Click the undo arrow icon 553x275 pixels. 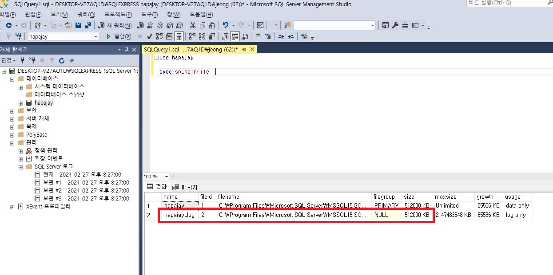point(226,25)
